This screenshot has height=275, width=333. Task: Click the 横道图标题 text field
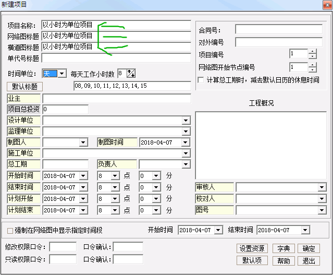[x=116, y=47]
